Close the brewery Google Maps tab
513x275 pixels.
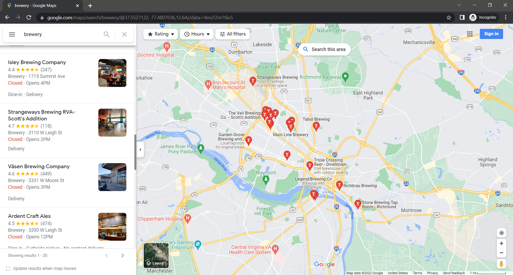pyautogui.click(x=77, y=6)
